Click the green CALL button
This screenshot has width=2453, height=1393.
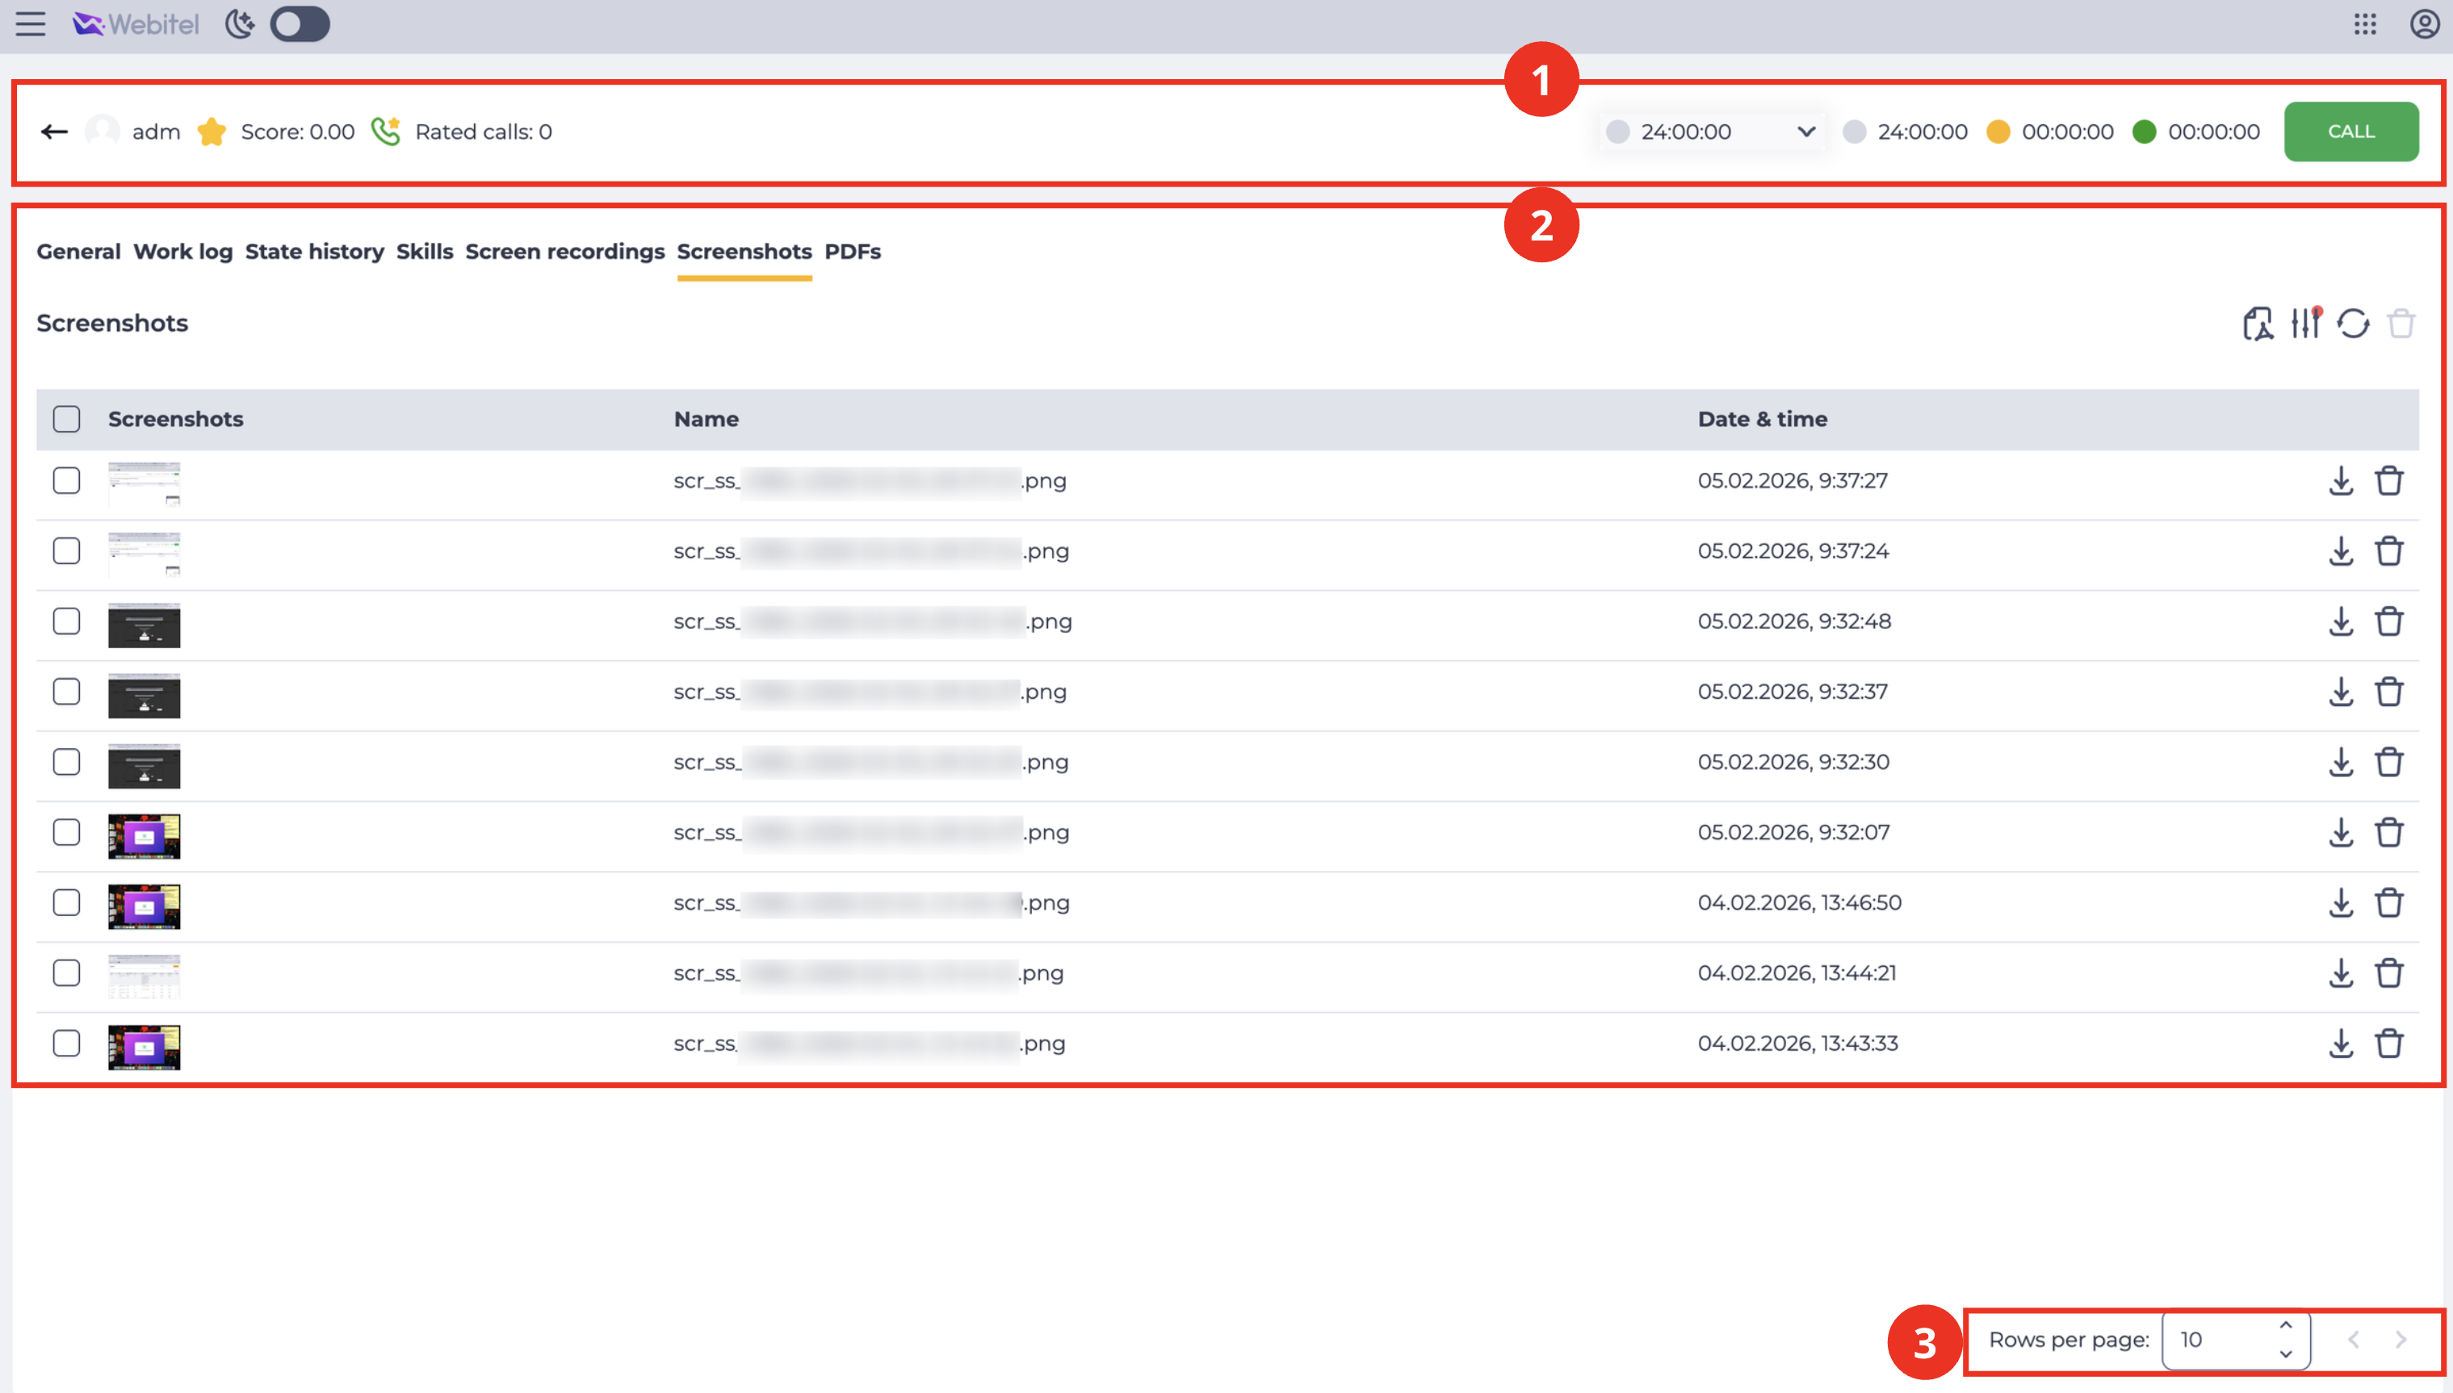pos(2350,131)
